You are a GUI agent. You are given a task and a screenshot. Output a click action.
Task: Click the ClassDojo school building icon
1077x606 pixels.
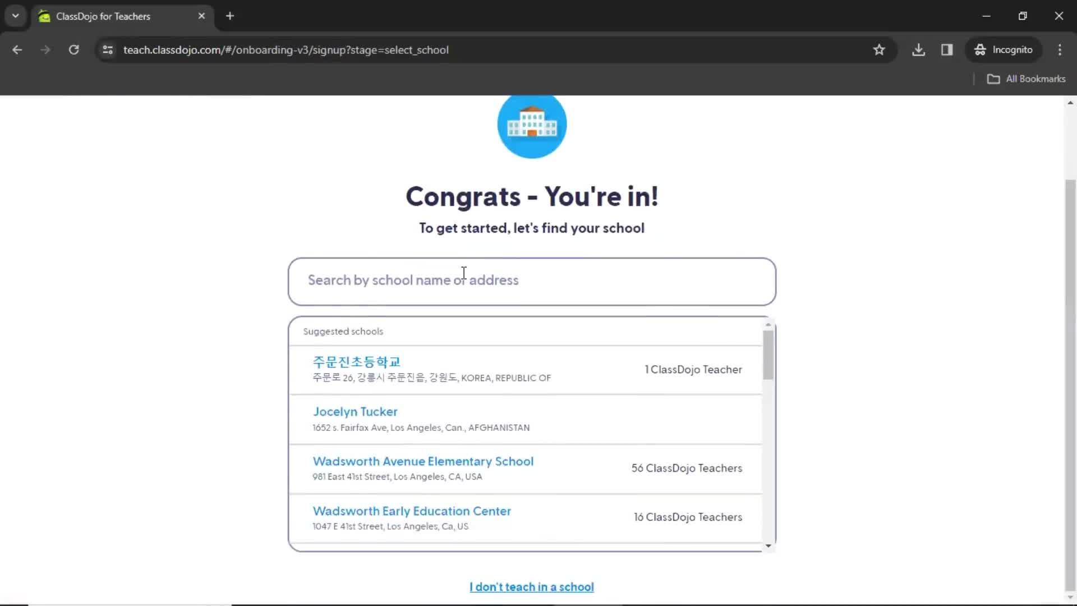click(531, 126)
